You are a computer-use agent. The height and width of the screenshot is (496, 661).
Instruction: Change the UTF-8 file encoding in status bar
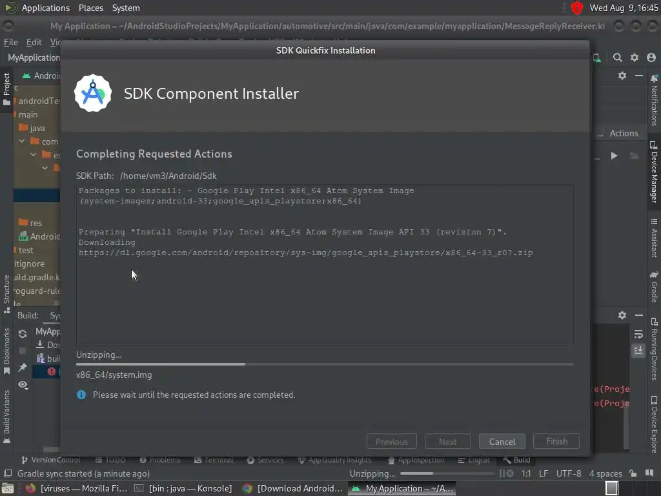569,473
